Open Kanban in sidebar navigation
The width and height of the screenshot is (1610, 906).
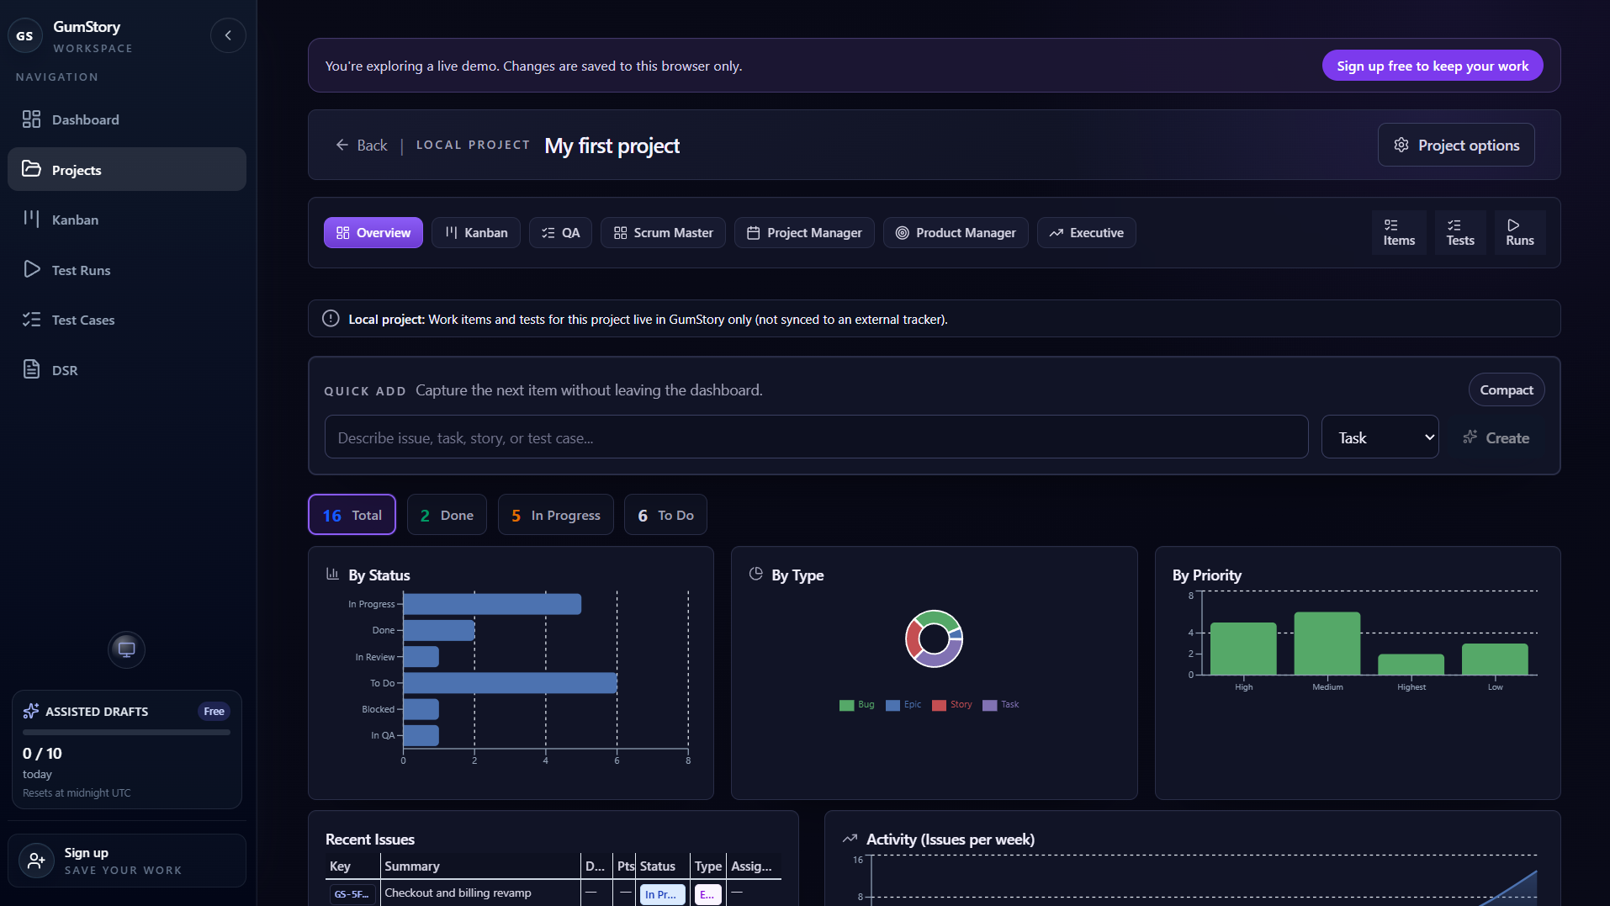(x=126, y=220)
